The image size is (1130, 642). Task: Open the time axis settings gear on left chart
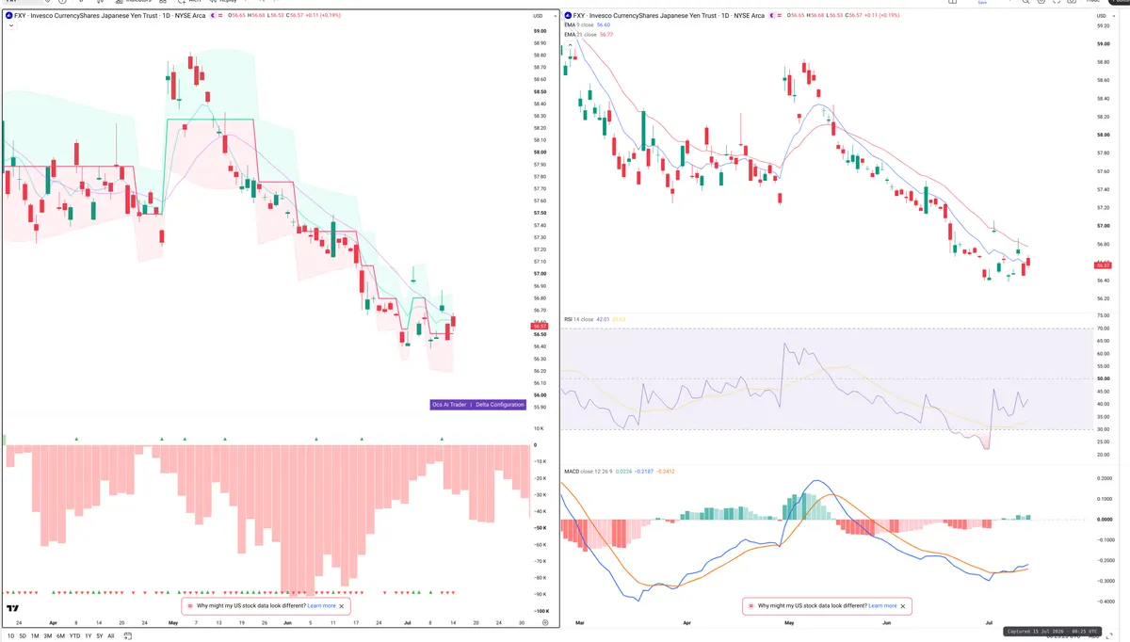click(545, 622)
